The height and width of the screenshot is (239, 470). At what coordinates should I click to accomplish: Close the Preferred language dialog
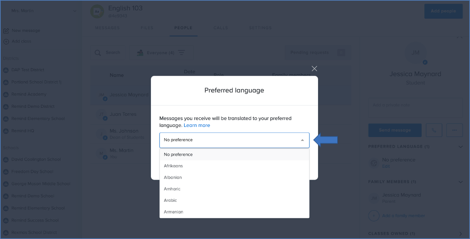[x=314, y=69]
